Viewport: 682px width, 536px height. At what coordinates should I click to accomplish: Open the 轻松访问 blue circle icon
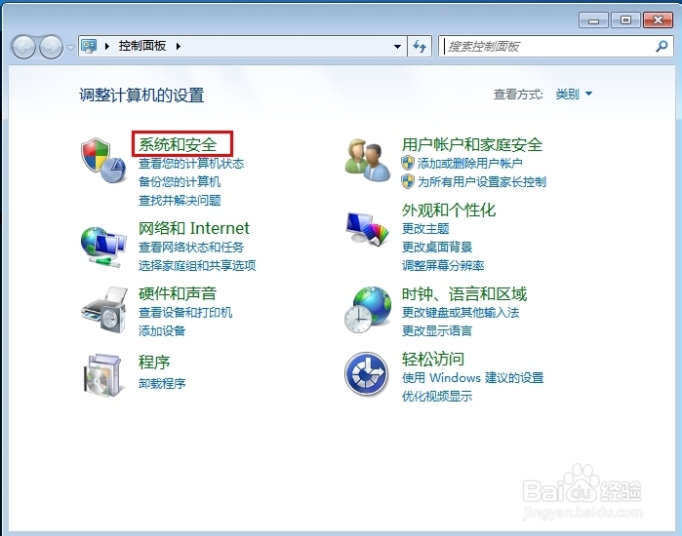[366, 373]
